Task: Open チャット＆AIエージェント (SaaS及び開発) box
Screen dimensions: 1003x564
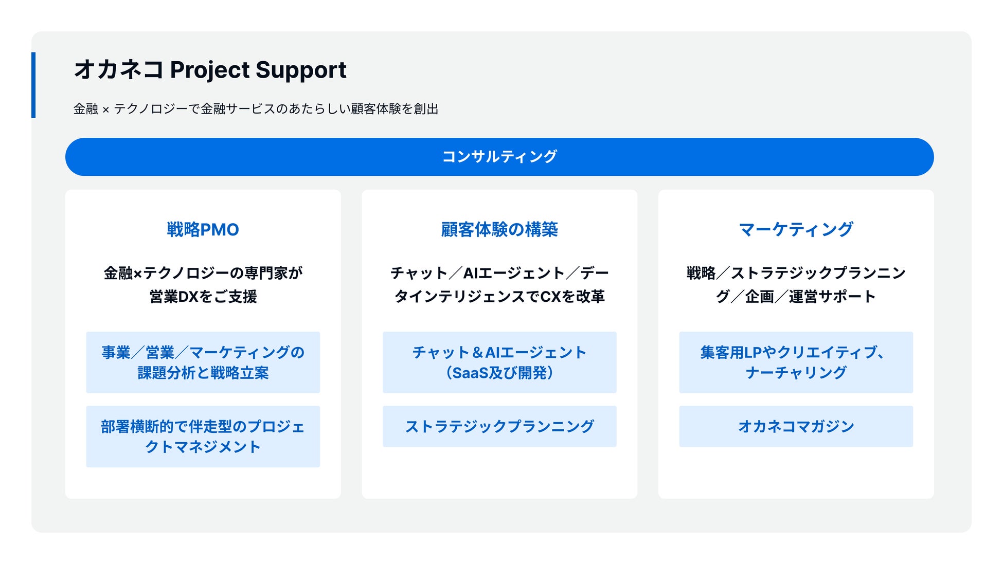Action: pyautogui.click(x=499, y=362)
